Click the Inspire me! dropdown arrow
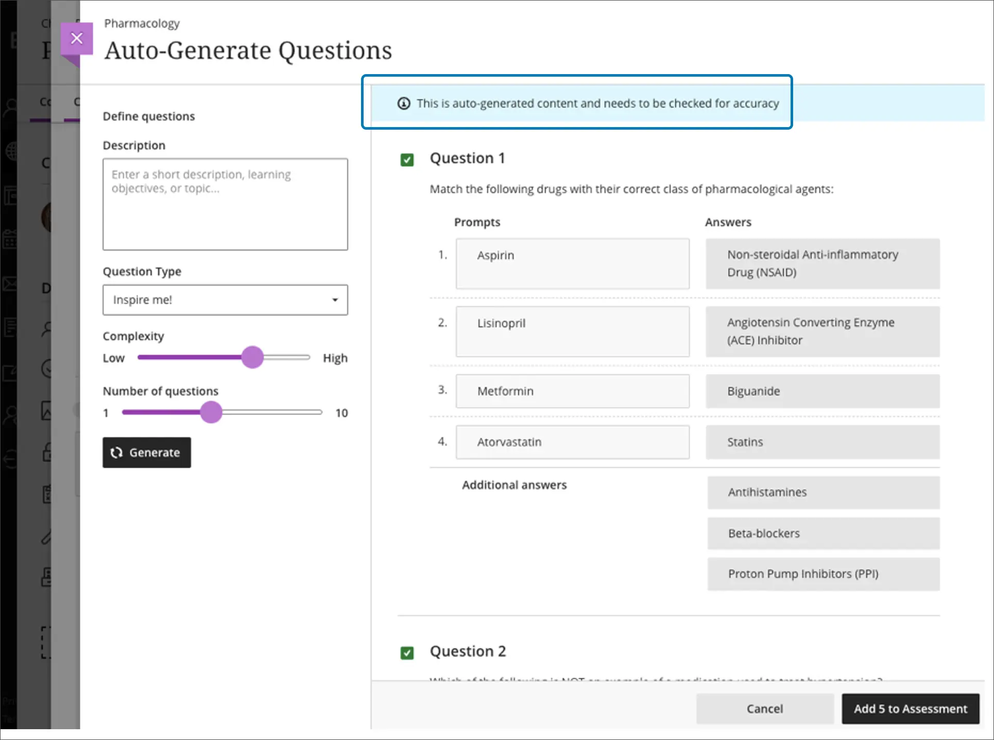 tap(335, 299)
